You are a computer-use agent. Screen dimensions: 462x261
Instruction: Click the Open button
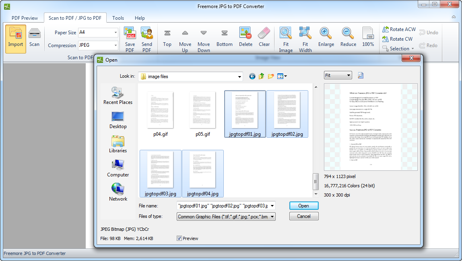(x=304, y=205)
